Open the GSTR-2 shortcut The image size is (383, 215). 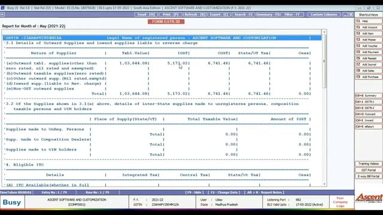click(x=369, y=107)
